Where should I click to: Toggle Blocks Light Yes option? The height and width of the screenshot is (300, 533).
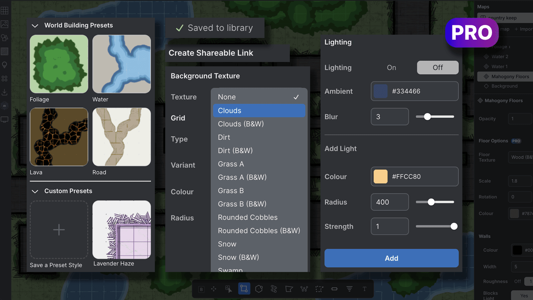[524, 296]
